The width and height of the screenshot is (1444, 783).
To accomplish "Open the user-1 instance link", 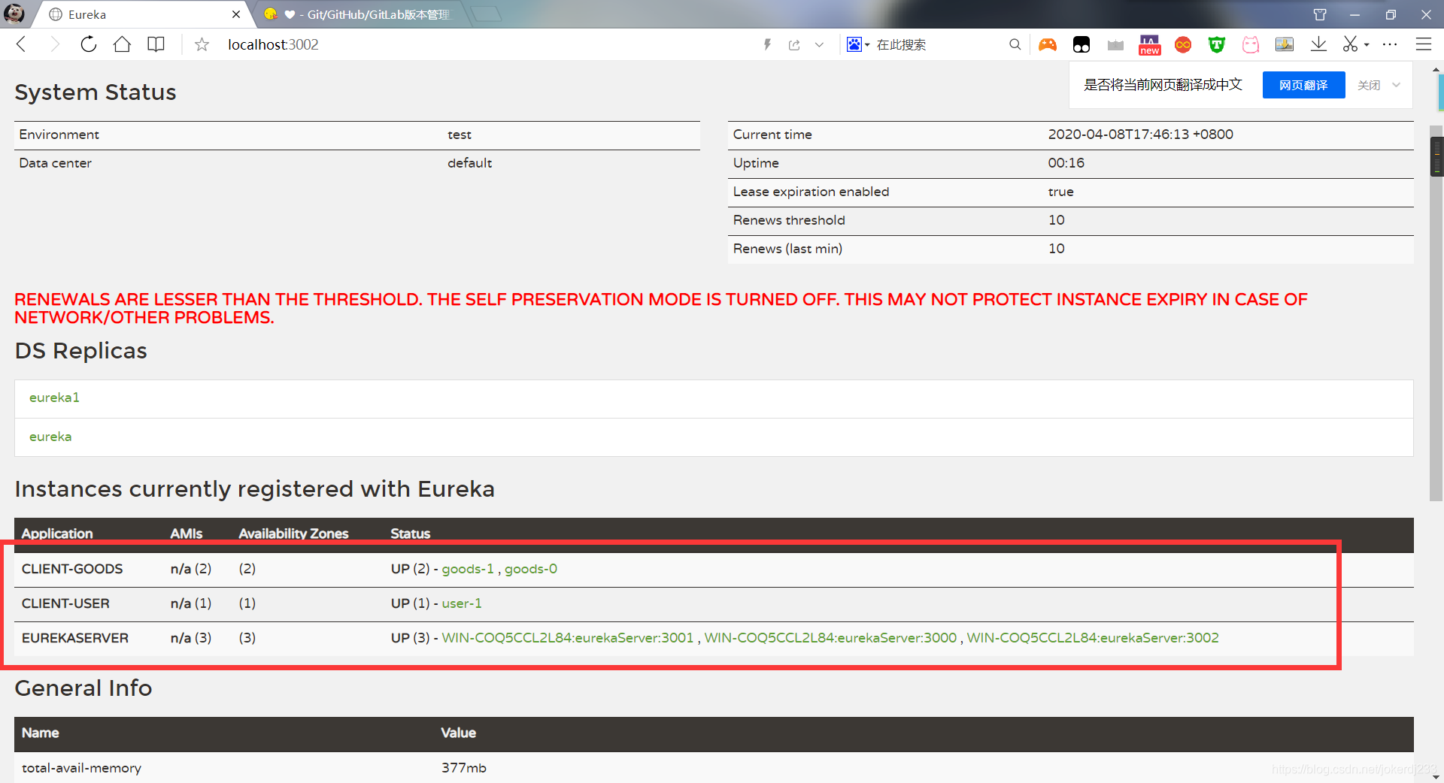I will click(462, 603).
